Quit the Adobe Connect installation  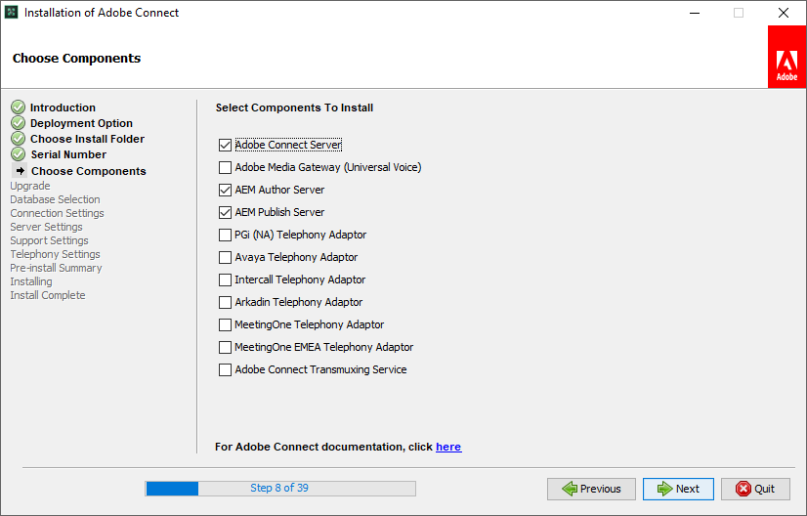point(755,489)
